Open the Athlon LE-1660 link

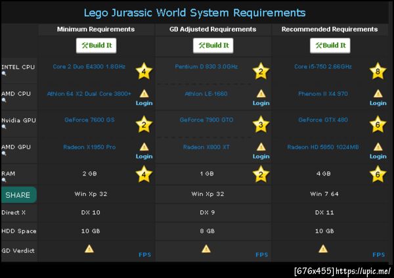[206, 94]
